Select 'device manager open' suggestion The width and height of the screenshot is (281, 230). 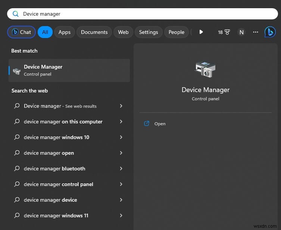point(69,153)
